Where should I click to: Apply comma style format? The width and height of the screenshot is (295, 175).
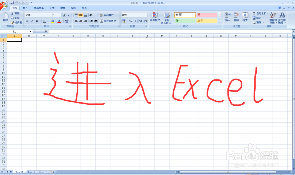[135, 21]
